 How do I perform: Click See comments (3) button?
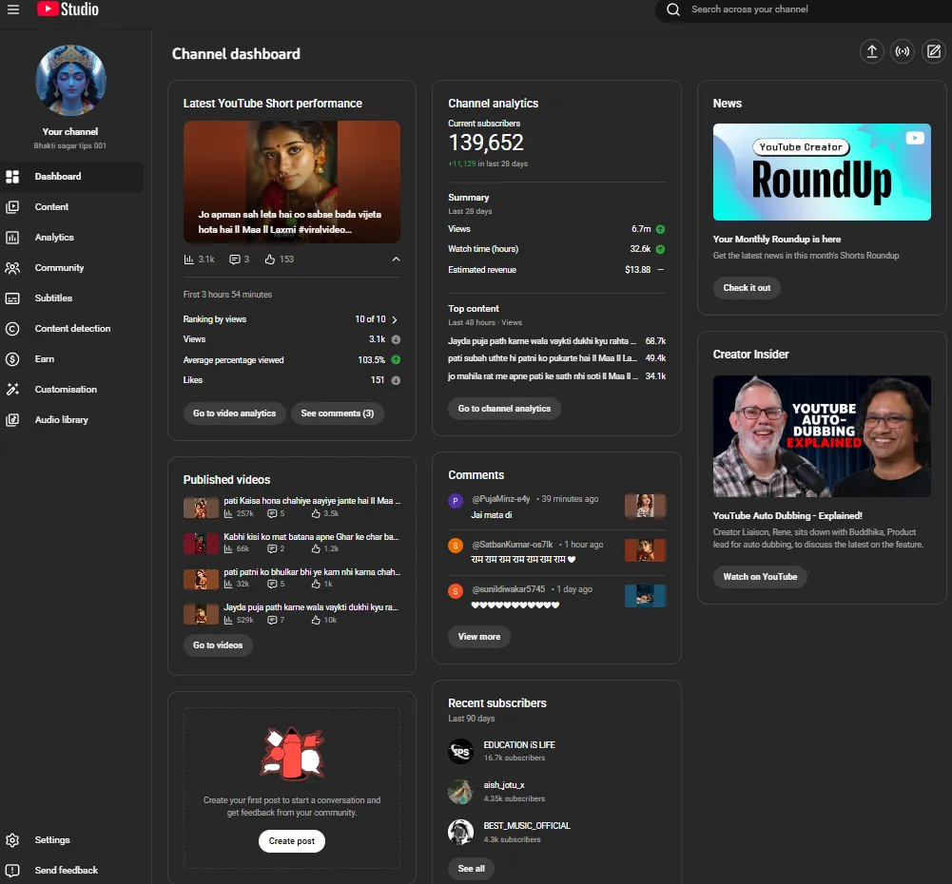click(x=338, y=413)
